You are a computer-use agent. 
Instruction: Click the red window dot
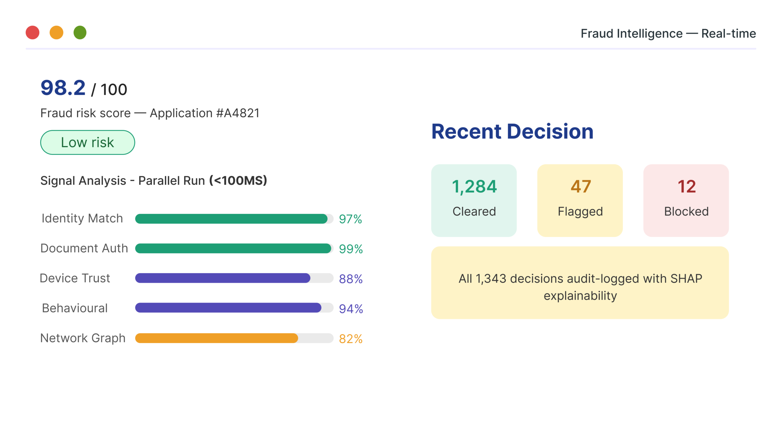pos(32,33)
